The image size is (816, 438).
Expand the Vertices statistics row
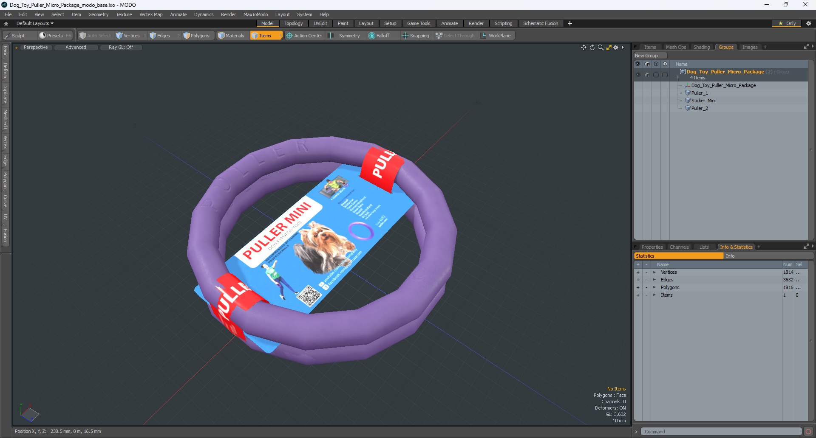pos(654,272)
